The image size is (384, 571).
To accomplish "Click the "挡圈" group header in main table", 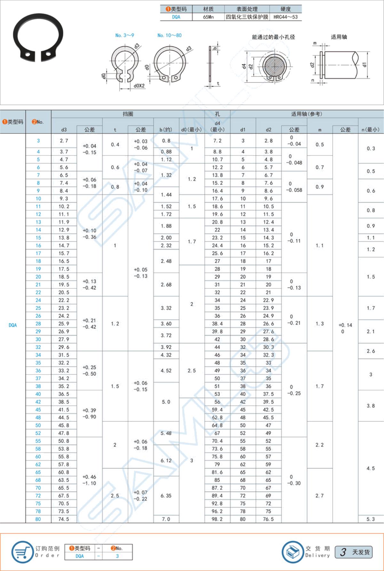I will click(128, 114).
